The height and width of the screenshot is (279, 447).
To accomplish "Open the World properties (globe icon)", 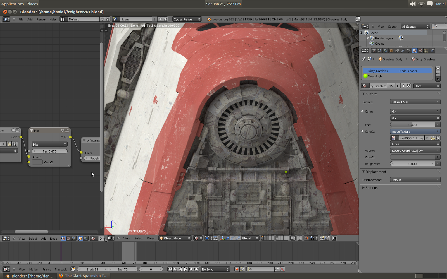I will pyautogui.click(x=386, y=50).
